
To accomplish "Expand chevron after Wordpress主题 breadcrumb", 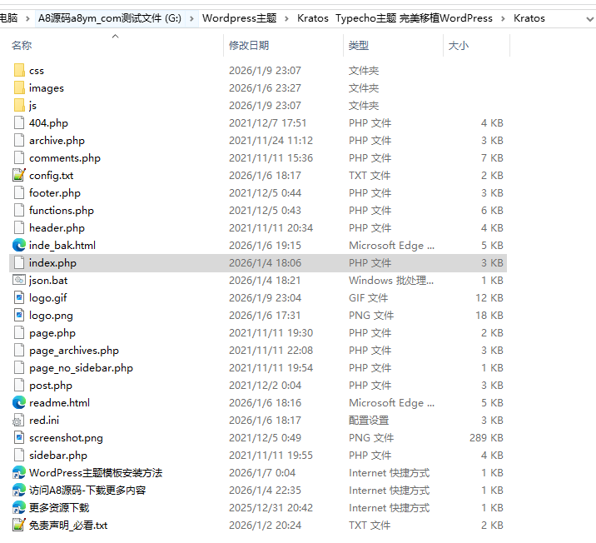I will [x=286, y=18].
